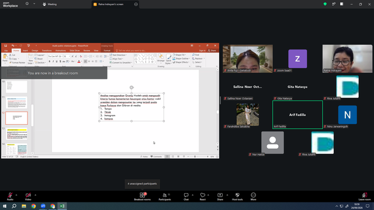Image resolution: width=374 pixels, height=210 pixels.
Task: Click Slide Show tab in shared PowerPoint
Action: tap(74, 51)
